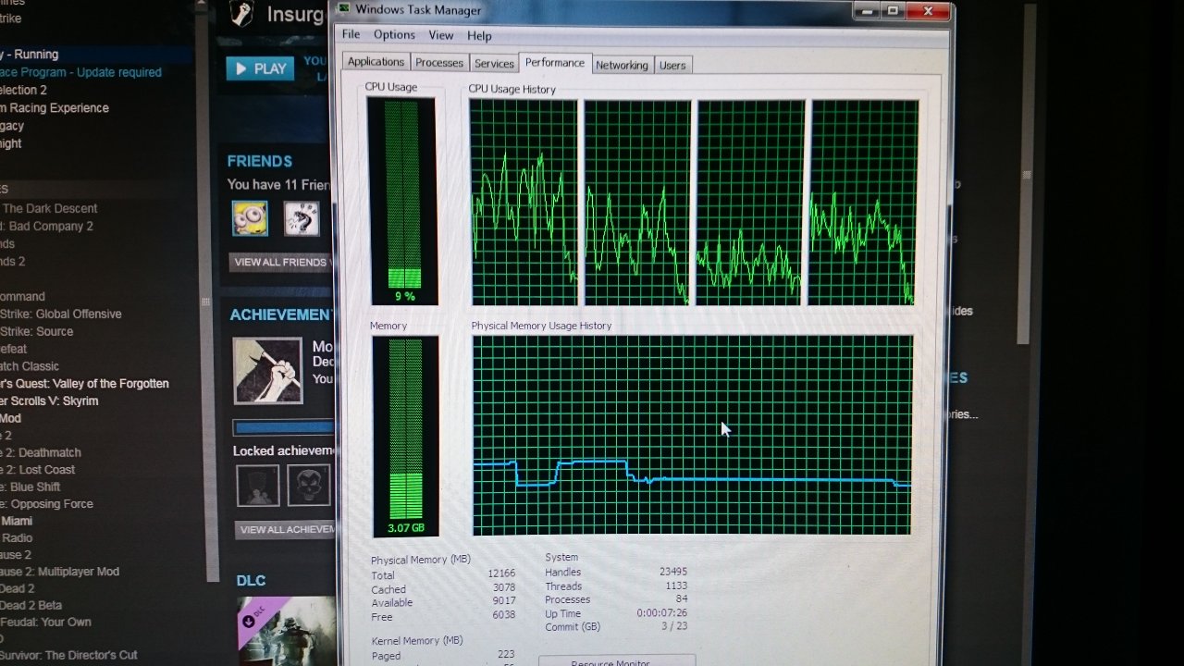Click the achievement progress bar in Steam
The width and height of the screenshot is (1184, 666).
284,427
